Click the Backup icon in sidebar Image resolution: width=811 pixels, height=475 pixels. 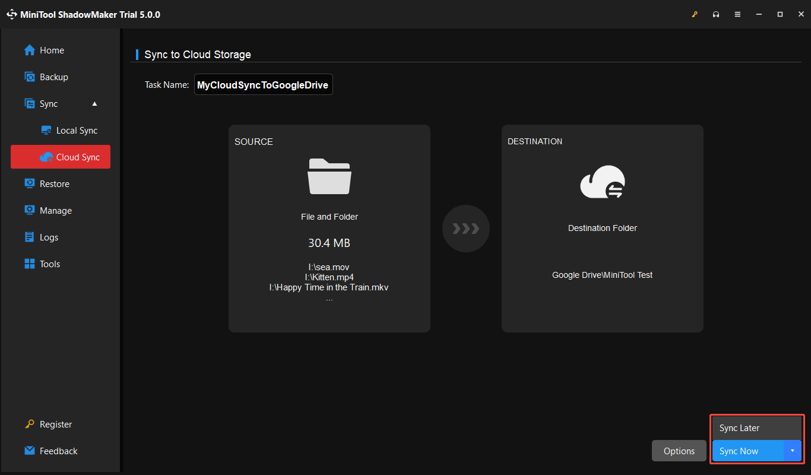pyautogui.click(x=30, y=77)
